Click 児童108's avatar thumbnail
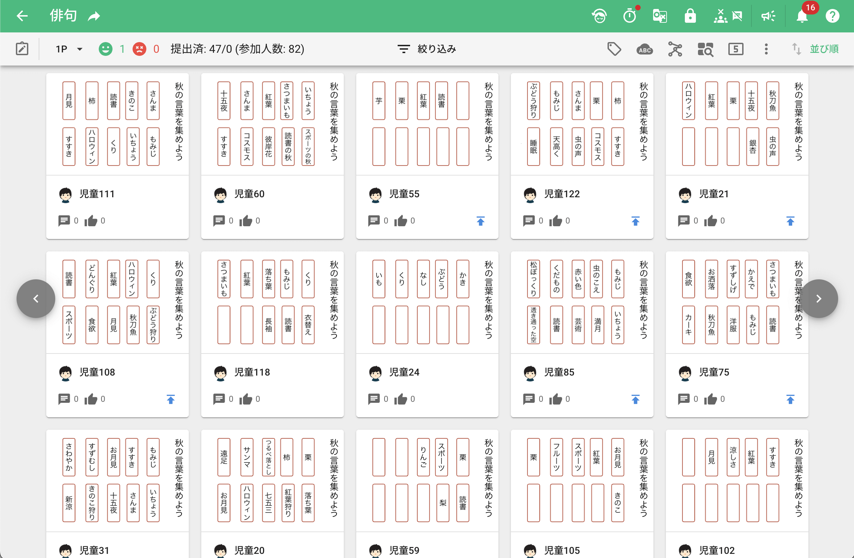 pyautogui.click(x=65, y=373)
